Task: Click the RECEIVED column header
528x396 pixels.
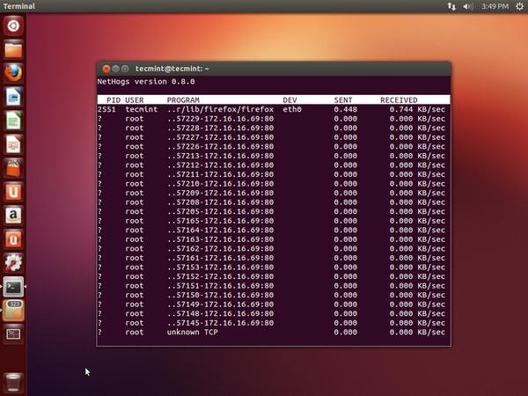Action: point(399,100)
